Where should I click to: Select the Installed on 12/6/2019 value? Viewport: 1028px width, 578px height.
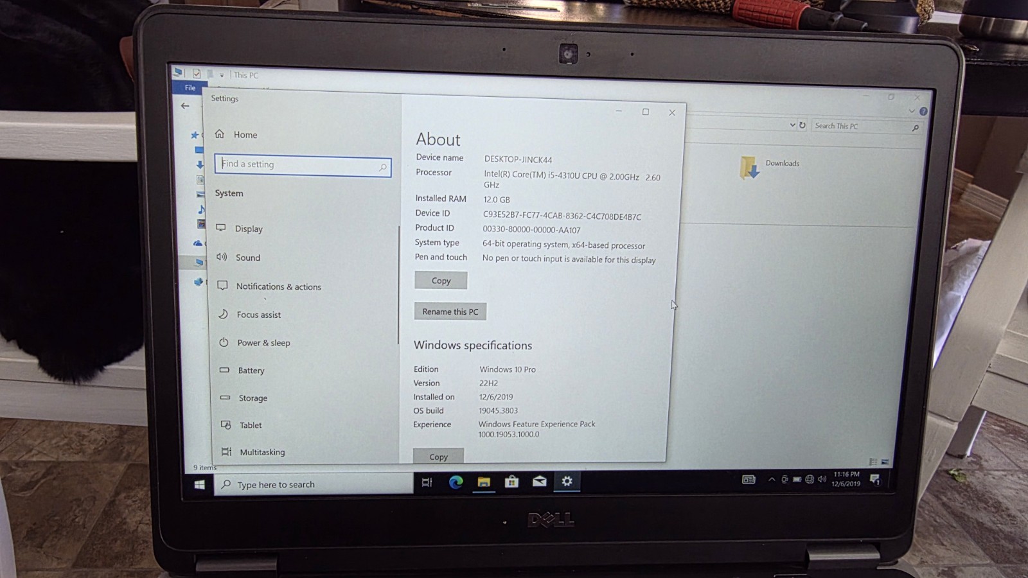pyautogui.click(x=495, y=397)
